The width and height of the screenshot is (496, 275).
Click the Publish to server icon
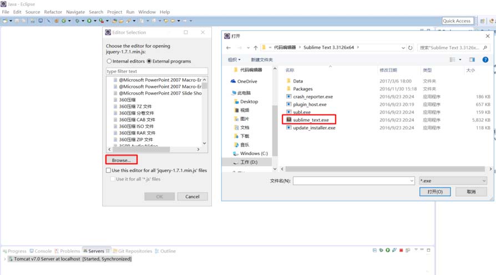408,250
